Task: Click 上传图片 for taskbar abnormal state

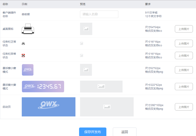Action: (184, 55)
